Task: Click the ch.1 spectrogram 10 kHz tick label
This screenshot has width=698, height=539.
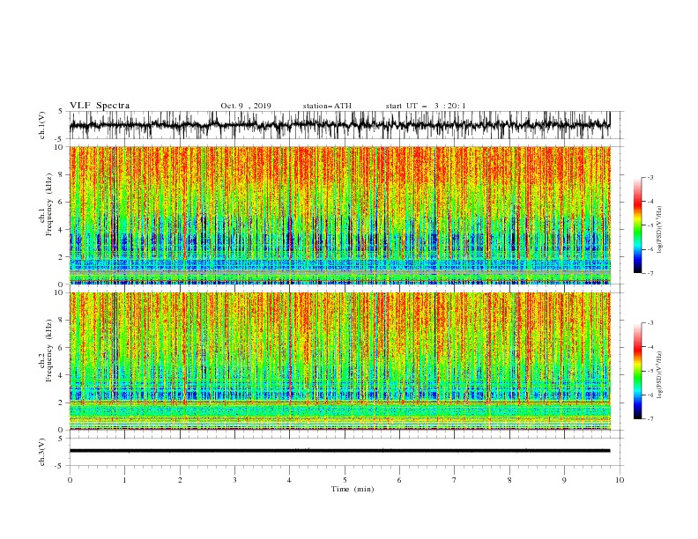Action: click(x=59, y=147)
